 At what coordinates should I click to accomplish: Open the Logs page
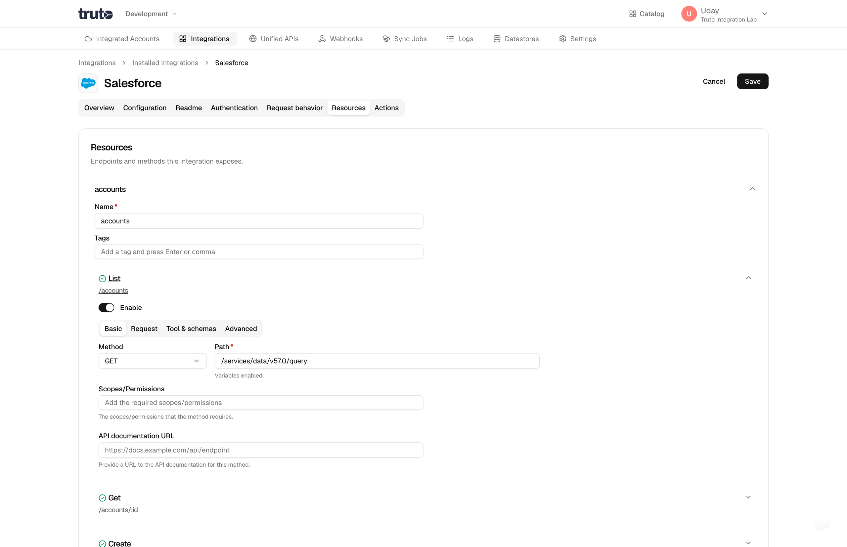tap(460, 39)
